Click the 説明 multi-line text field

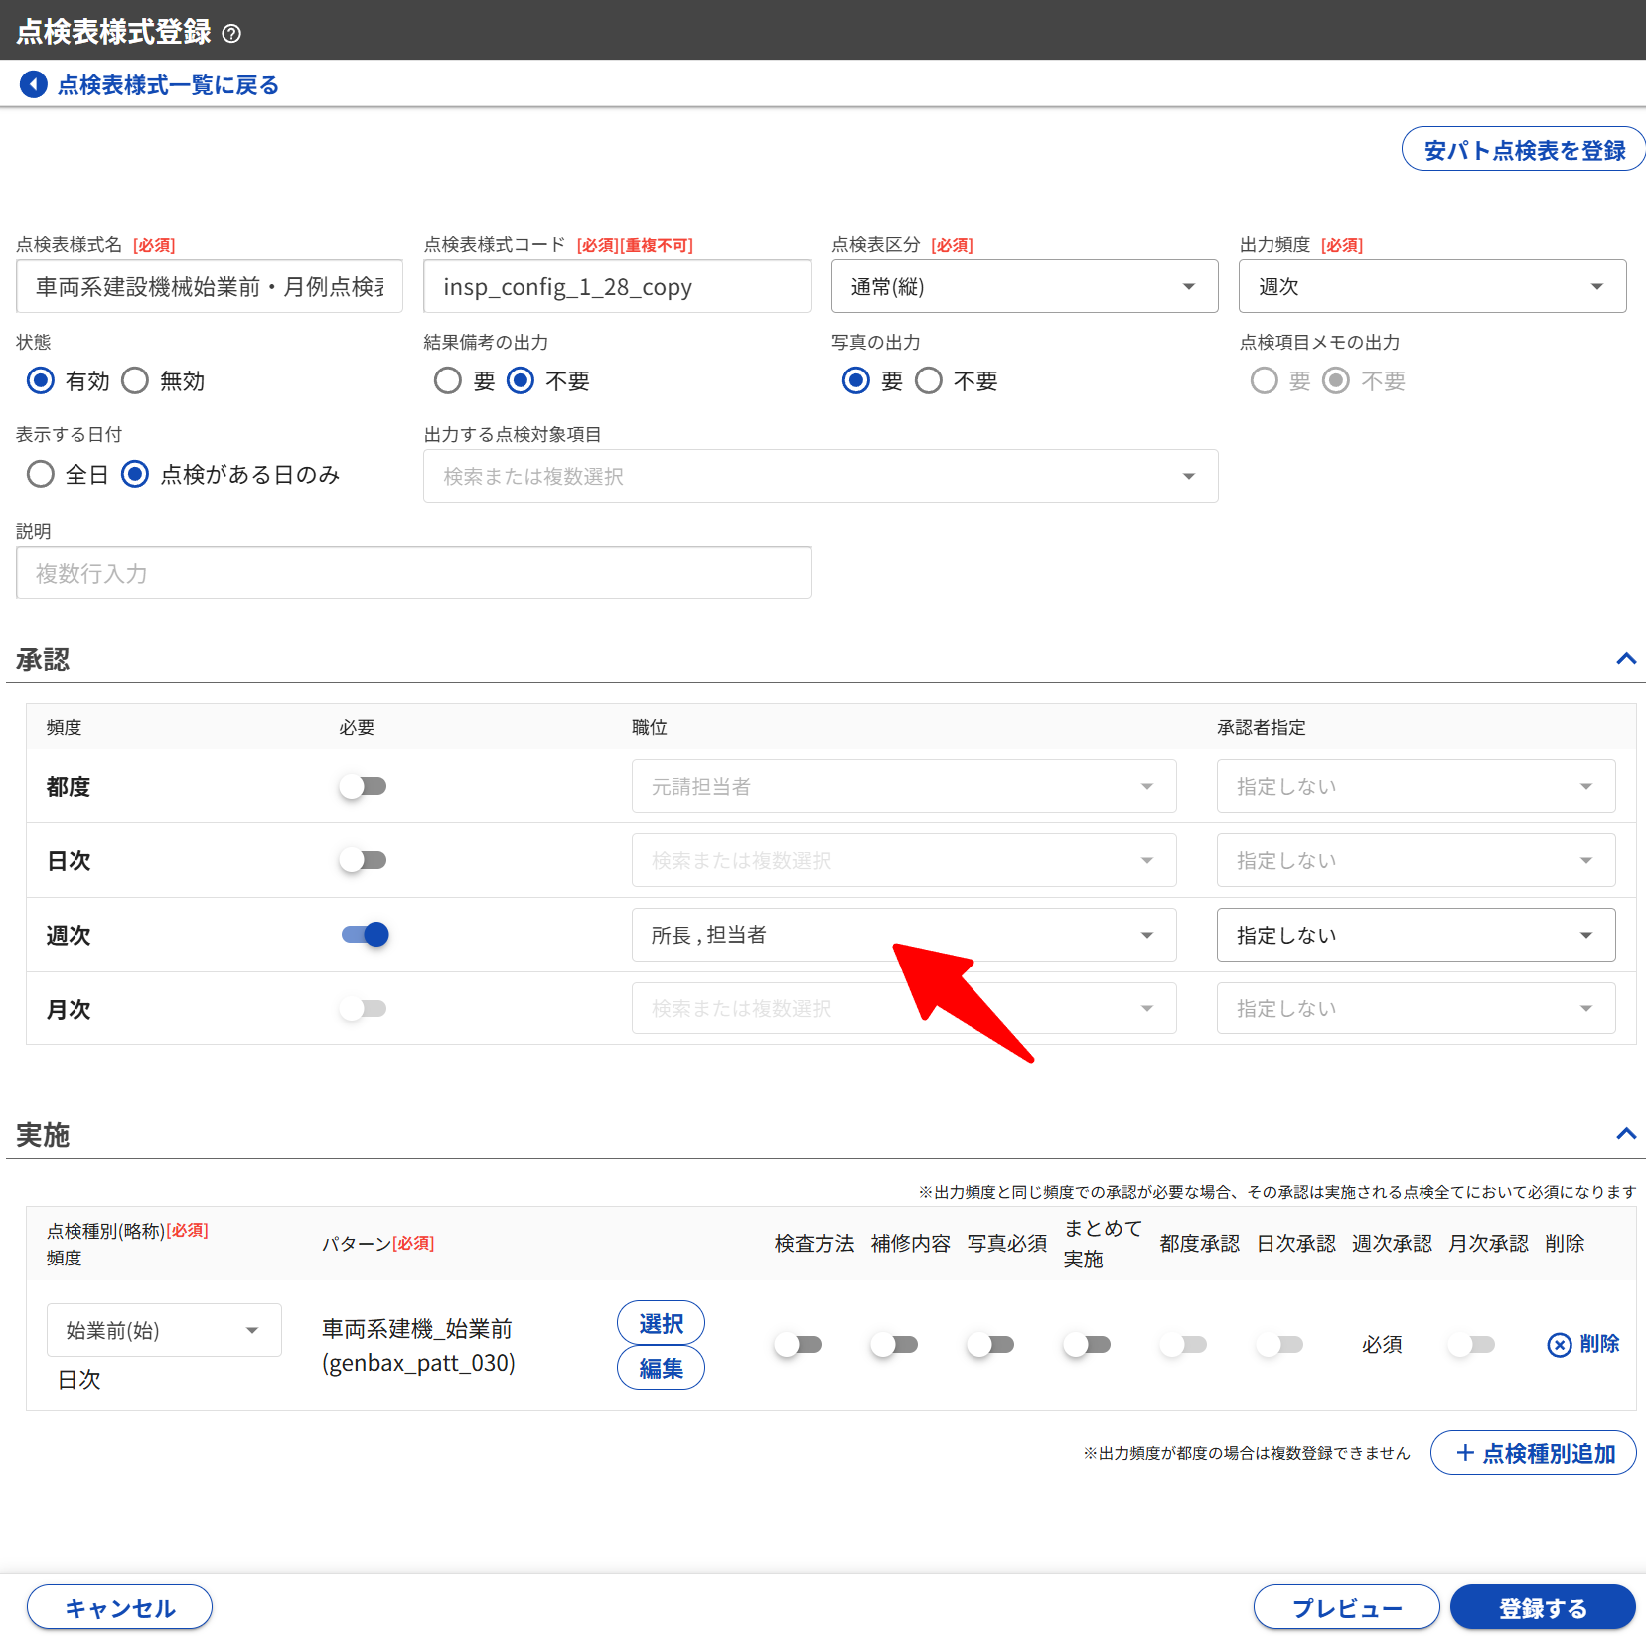[x=413, y=573]
